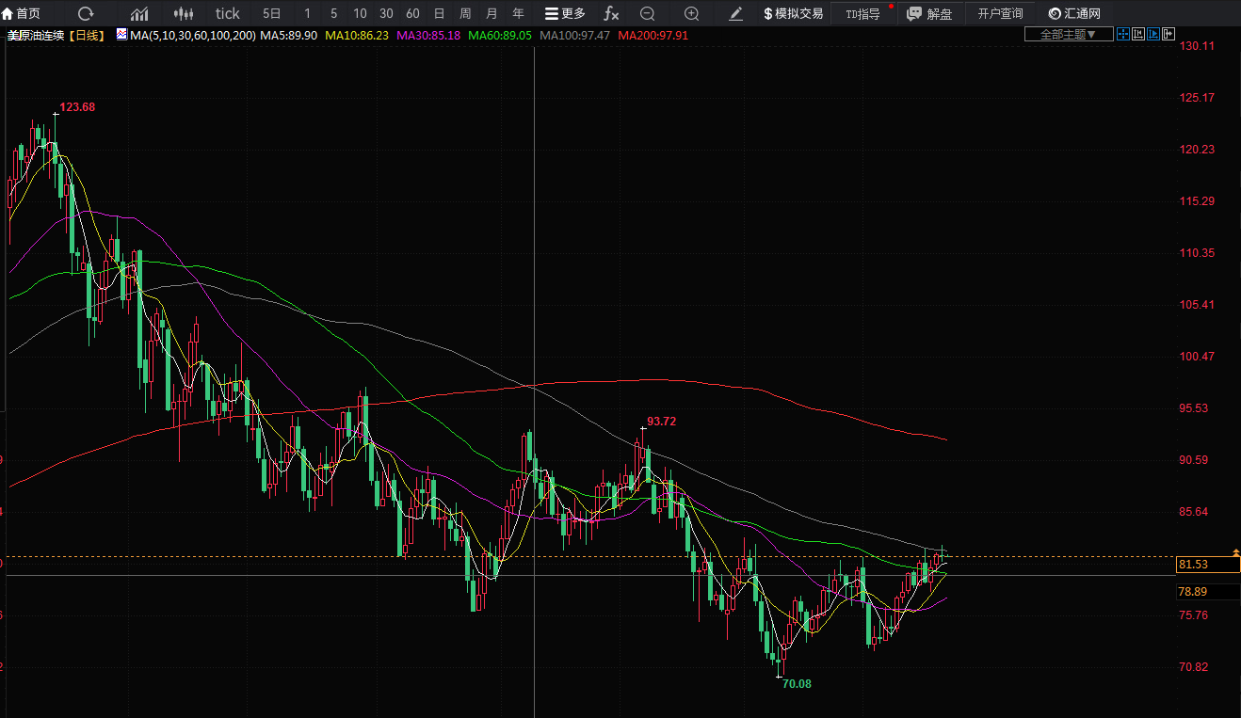Select the candlestick chart type icon
Image resolution: width=1241 pixels, height=718 pixels.
(185, 13)
